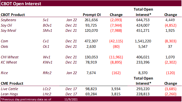
Task: Select the Prompt OI column header
Action: tap(92, 15)
